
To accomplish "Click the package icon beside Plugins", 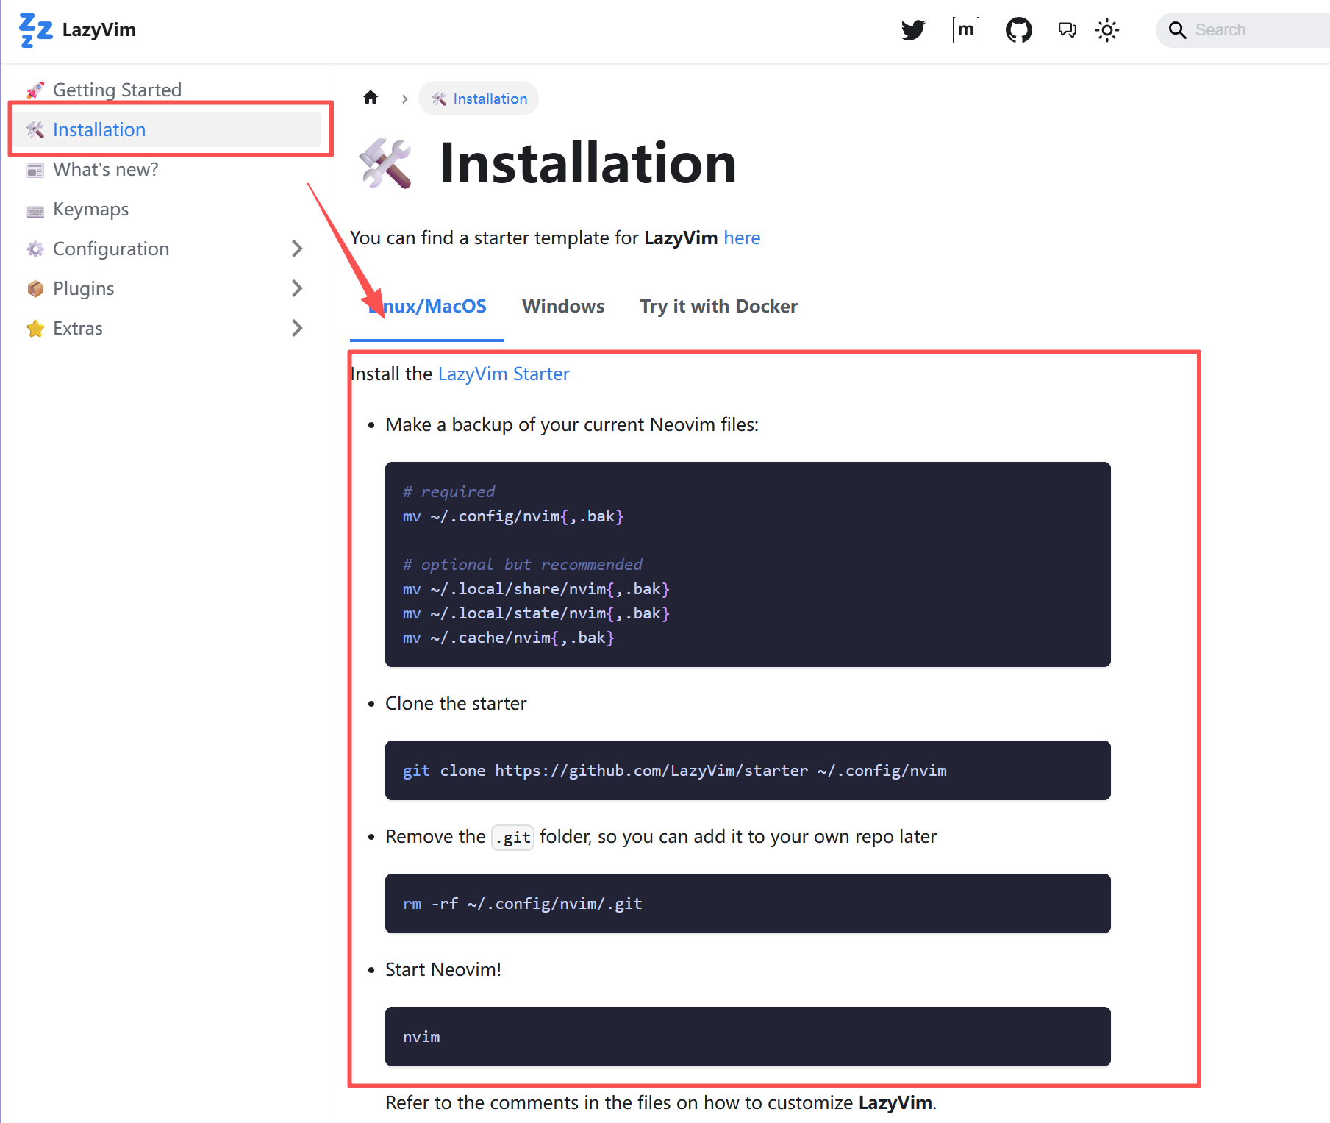I will (x=35, y=288).
